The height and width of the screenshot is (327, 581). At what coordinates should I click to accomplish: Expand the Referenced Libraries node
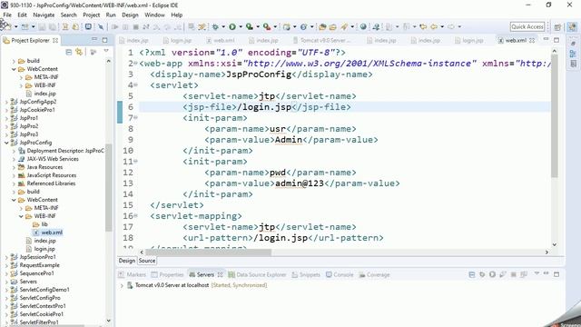click(x=14, y=183)
